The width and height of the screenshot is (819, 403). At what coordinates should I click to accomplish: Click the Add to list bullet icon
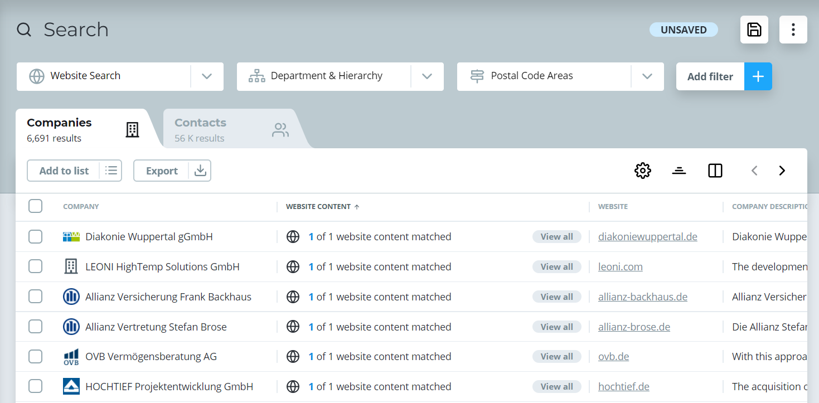tap(111, 171)
